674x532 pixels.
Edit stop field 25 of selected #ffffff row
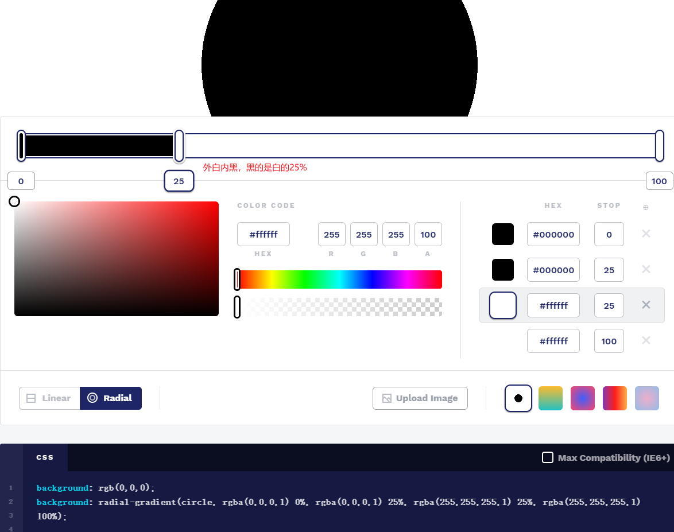tap(609, 305)
